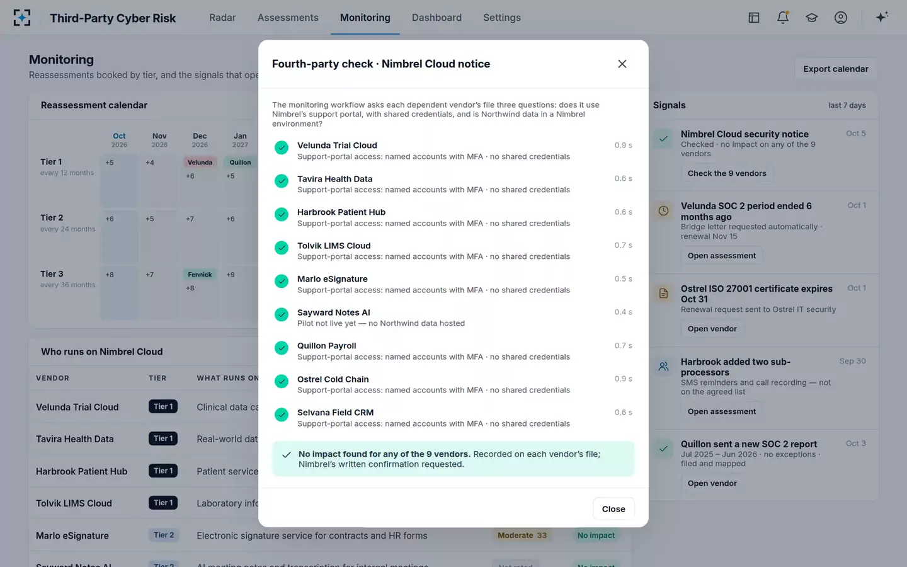Open the user account icon
907x567 pixels.
841,18
